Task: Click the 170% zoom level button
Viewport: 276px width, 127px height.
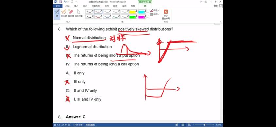Action: tap(218, 125)
